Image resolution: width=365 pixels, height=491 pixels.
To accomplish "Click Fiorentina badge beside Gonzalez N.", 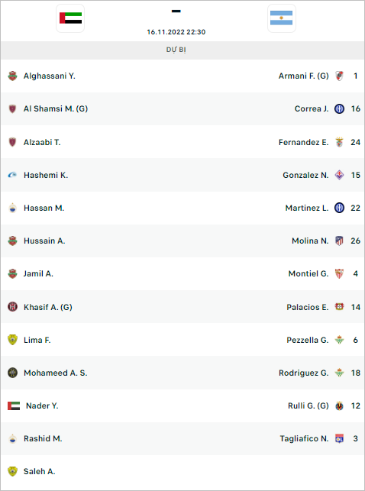I will tap(339, 175).
